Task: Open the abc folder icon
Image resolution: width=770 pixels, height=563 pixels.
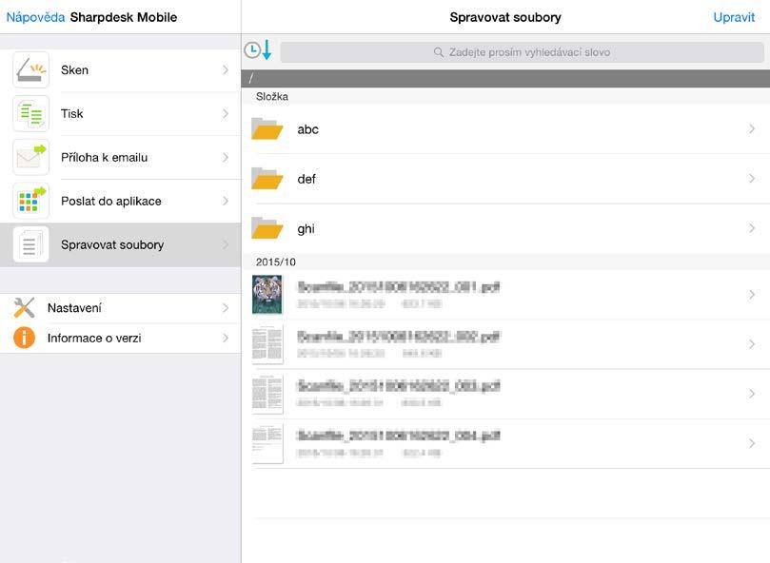Action: click(267, 129)
